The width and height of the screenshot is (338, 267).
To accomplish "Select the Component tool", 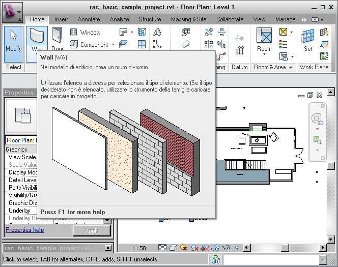I will pyautogui.click(x=89, y=45).
